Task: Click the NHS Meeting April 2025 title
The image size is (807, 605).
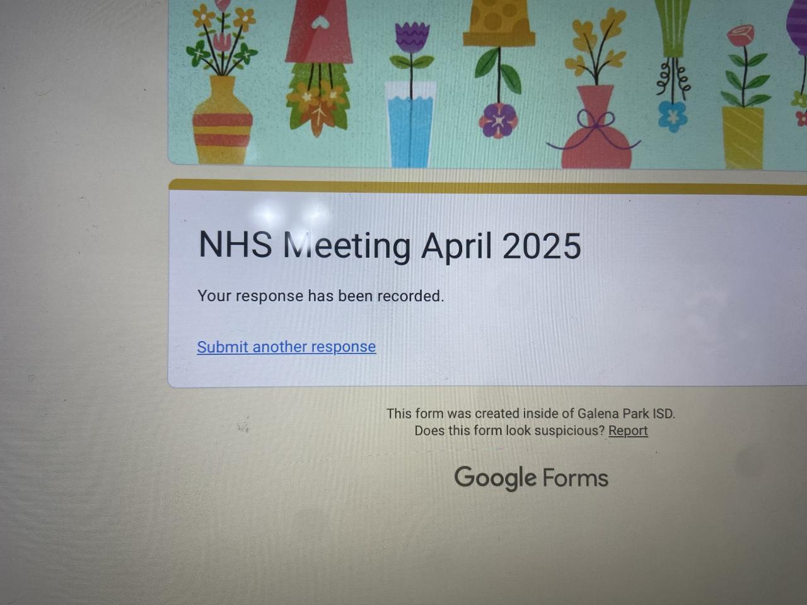Action: point(390,245)
